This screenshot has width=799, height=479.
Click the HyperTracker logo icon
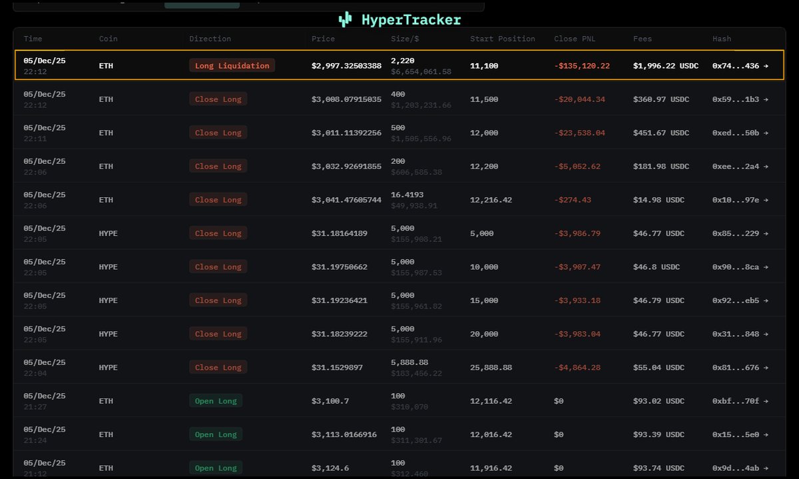coord(345,20)
